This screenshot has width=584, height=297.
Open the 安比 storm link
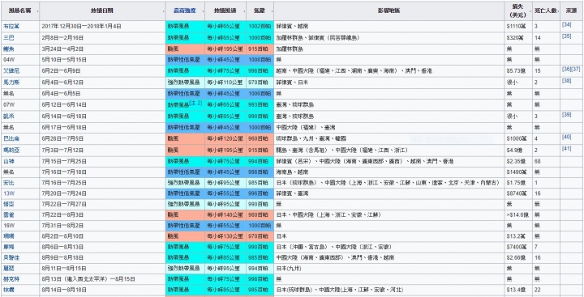click(x=9, y=183)
